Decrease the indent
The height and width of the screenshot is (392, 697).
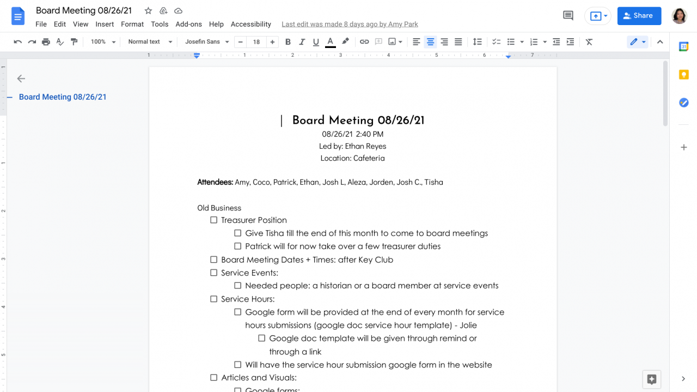[x=556, y=42]
